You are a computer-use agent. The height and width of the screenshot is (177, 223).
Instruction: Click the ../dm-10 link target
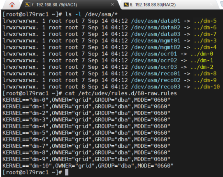point(207,87)
